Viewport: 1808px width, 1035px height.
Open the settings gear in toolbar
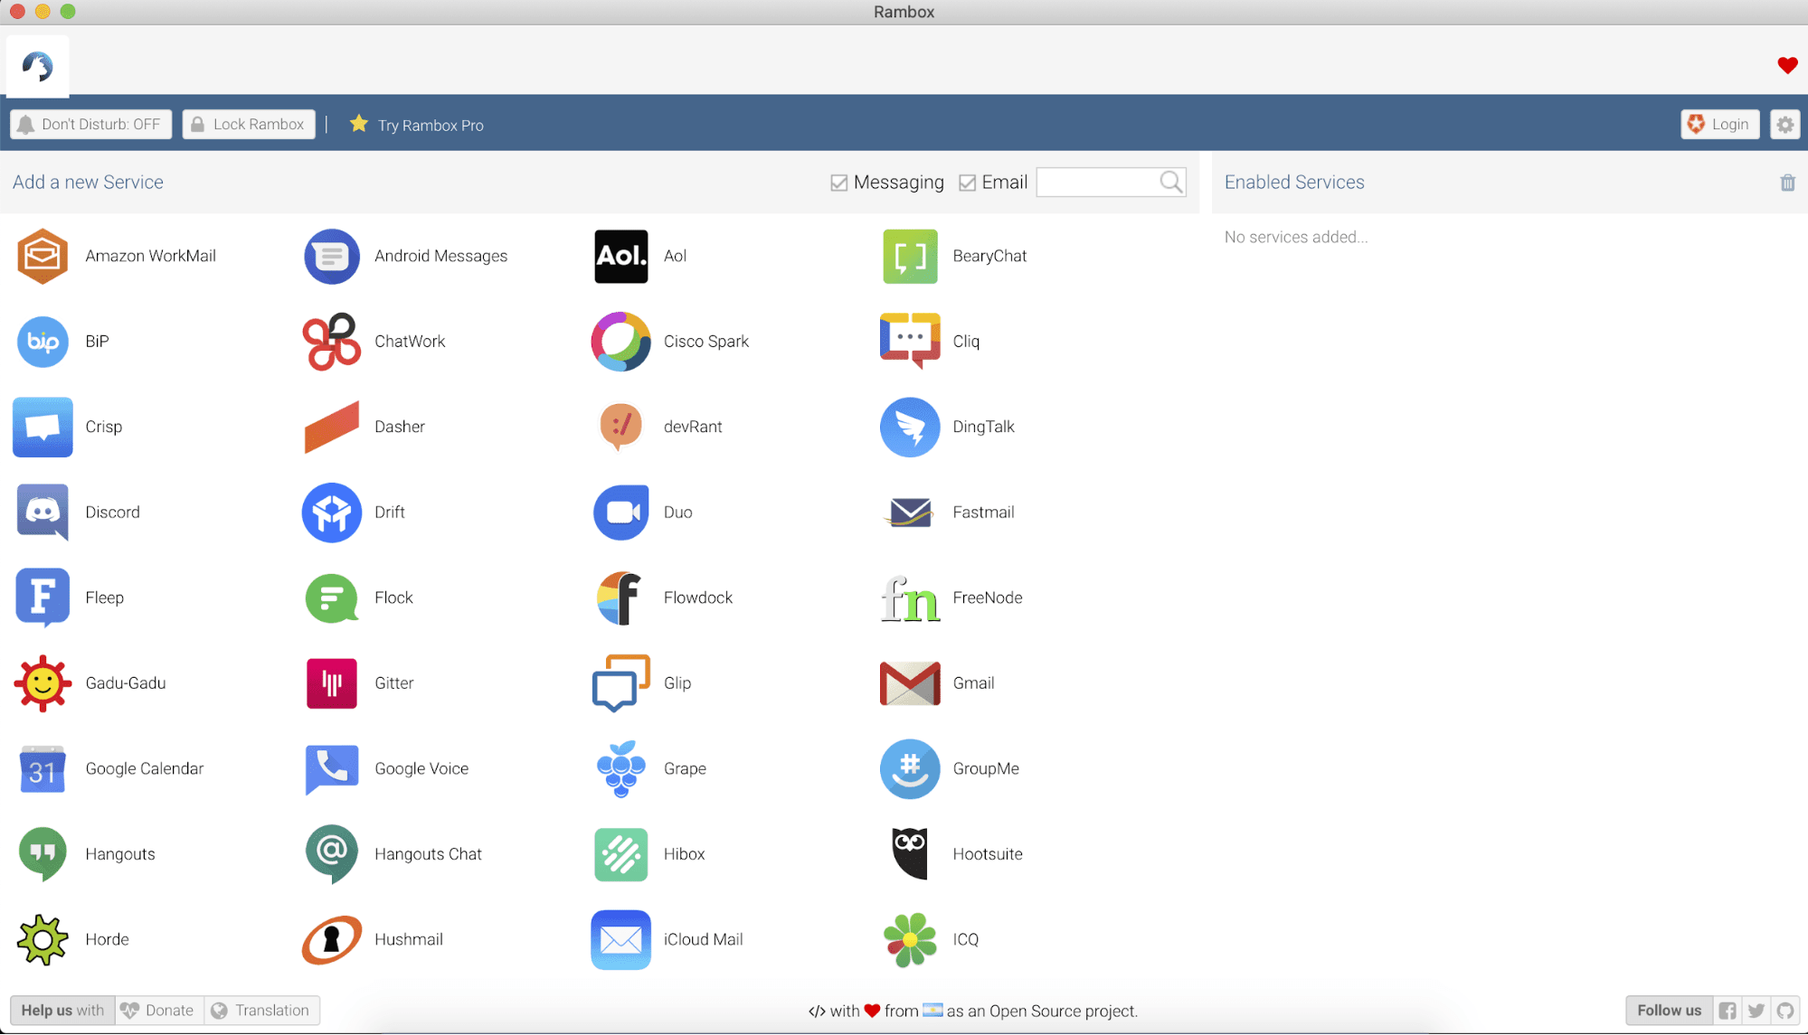pos(1785,125)
